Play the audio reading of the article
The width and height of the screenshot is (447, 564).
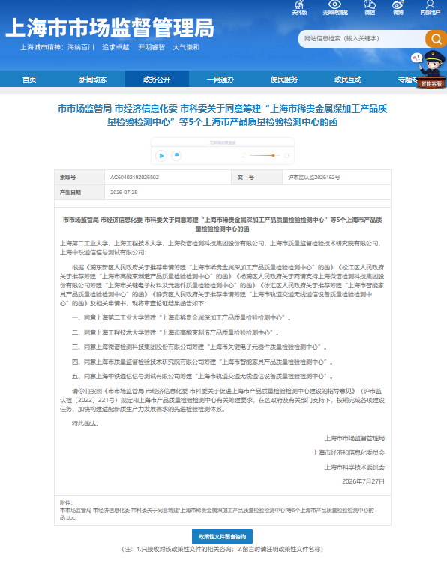click(161, 156)
